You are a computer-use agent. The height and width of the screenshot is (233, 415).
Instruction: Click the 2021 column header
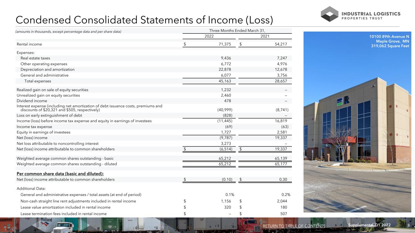pyautogui.click(x=265, y=36)
